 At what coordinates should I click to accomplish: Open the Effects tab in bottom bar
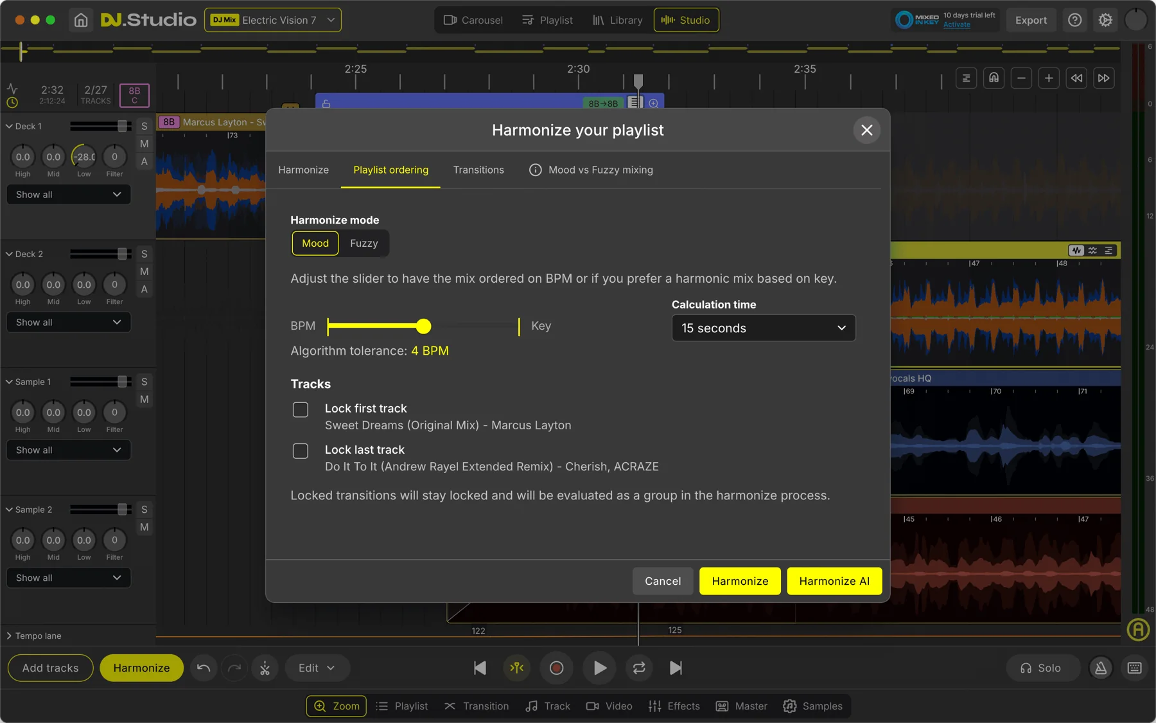[x=674, y=706]
